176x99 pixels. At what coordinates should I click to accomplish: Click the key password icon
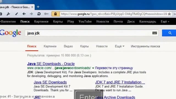(x=46, y=14)
